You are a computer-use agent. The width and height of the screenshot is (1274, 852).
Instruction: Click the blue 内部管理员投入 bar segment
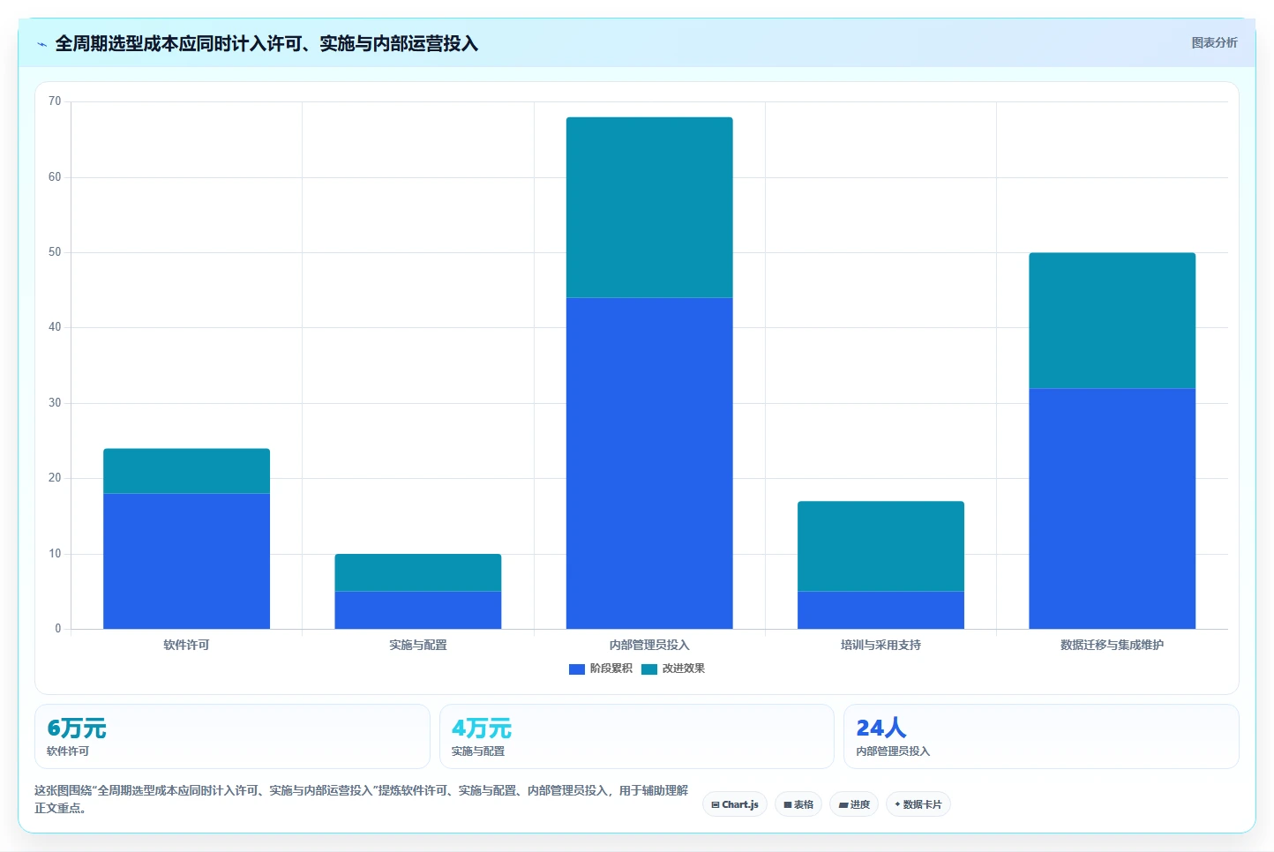pos(649,463)
